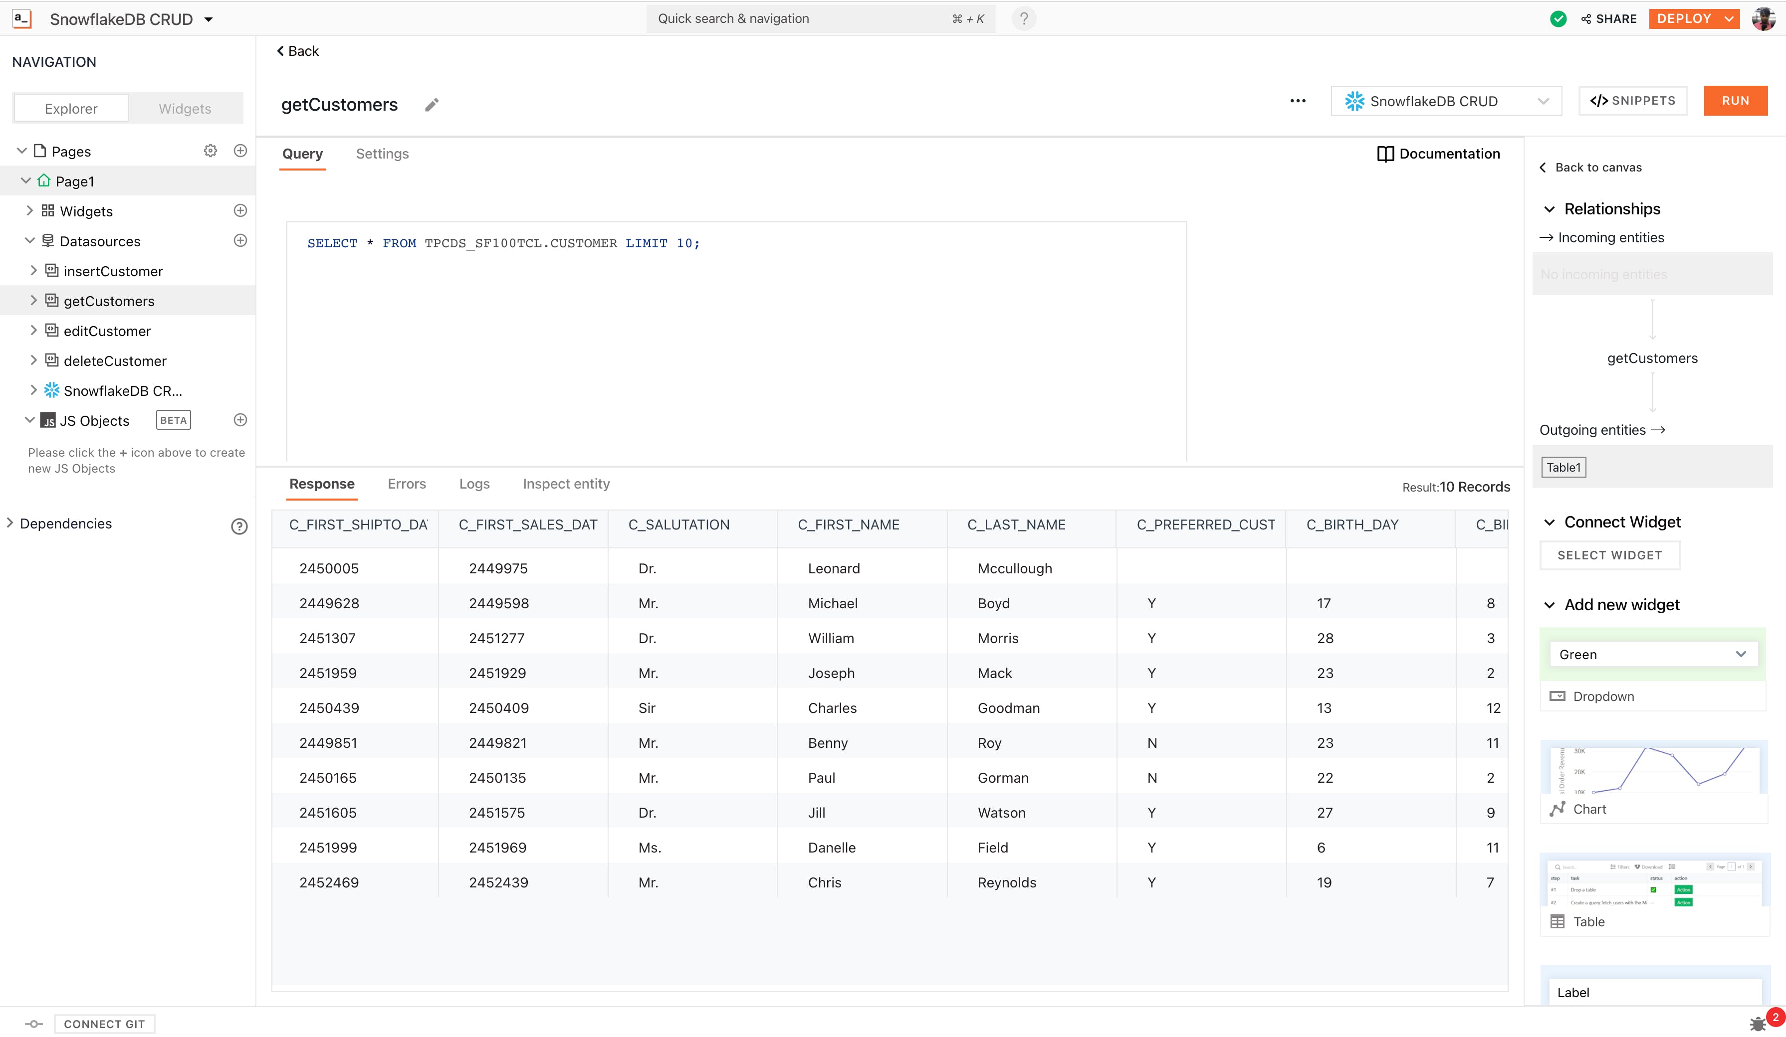The width and height of the screenshot is (1786, 1037).
Task: Switch navigation to Explorer view
Action: click(71, 108)
